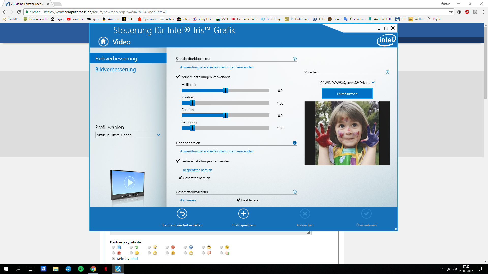Open Spotify from the Windows taskbar
Image resolution: width=488 pixels, height=274 pixels.
[x=81, y=269]
